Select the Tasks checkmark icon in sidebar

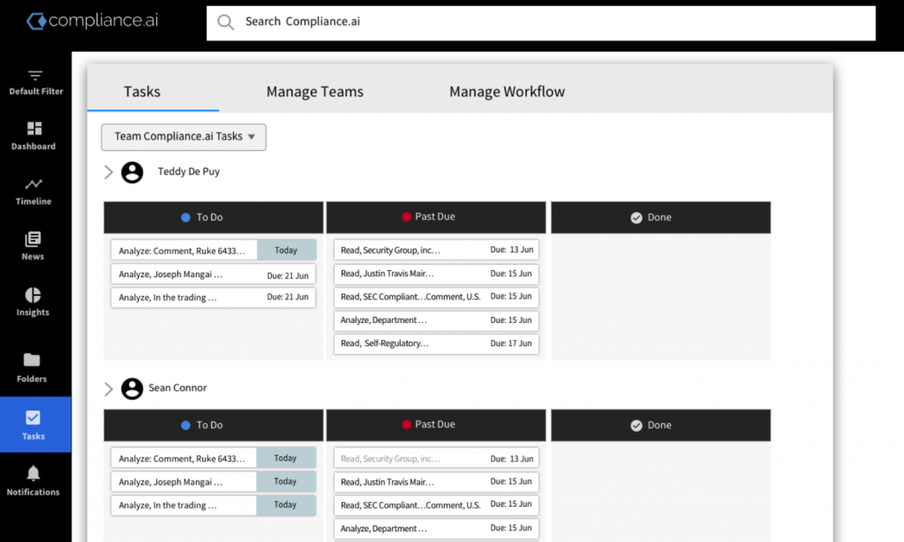point(33,418)
